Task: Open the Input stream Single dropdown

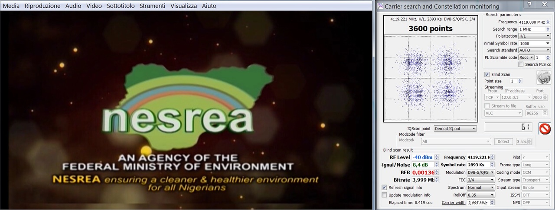Action: (535, 188)
